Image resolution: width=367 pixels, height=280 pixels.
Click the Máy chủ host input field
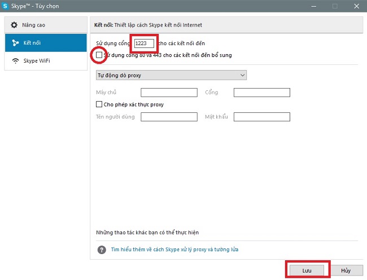click(169, 93)
